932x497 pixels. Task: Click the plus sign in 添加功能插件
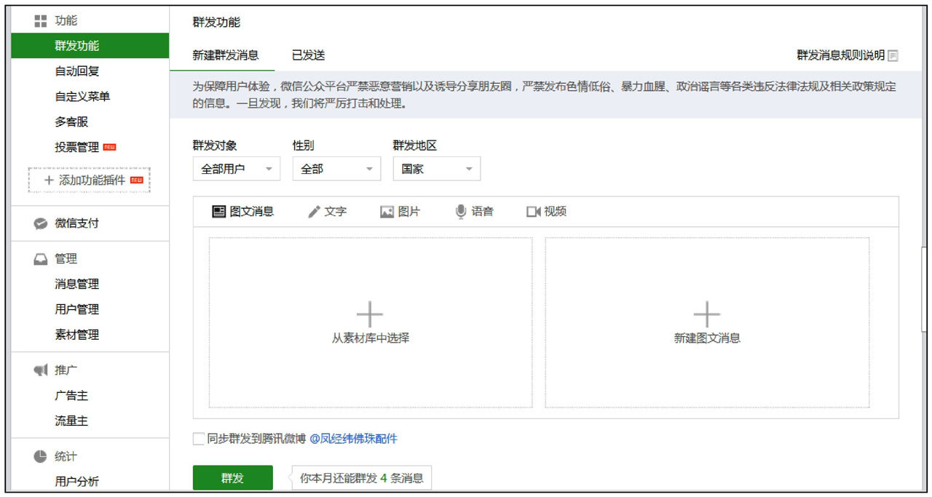(x=49, y=180)
